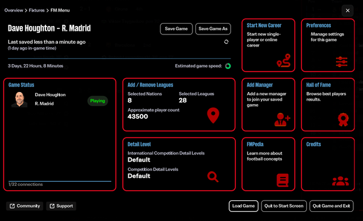
Task: Click the Load Game button
Action: click(244, 206)
